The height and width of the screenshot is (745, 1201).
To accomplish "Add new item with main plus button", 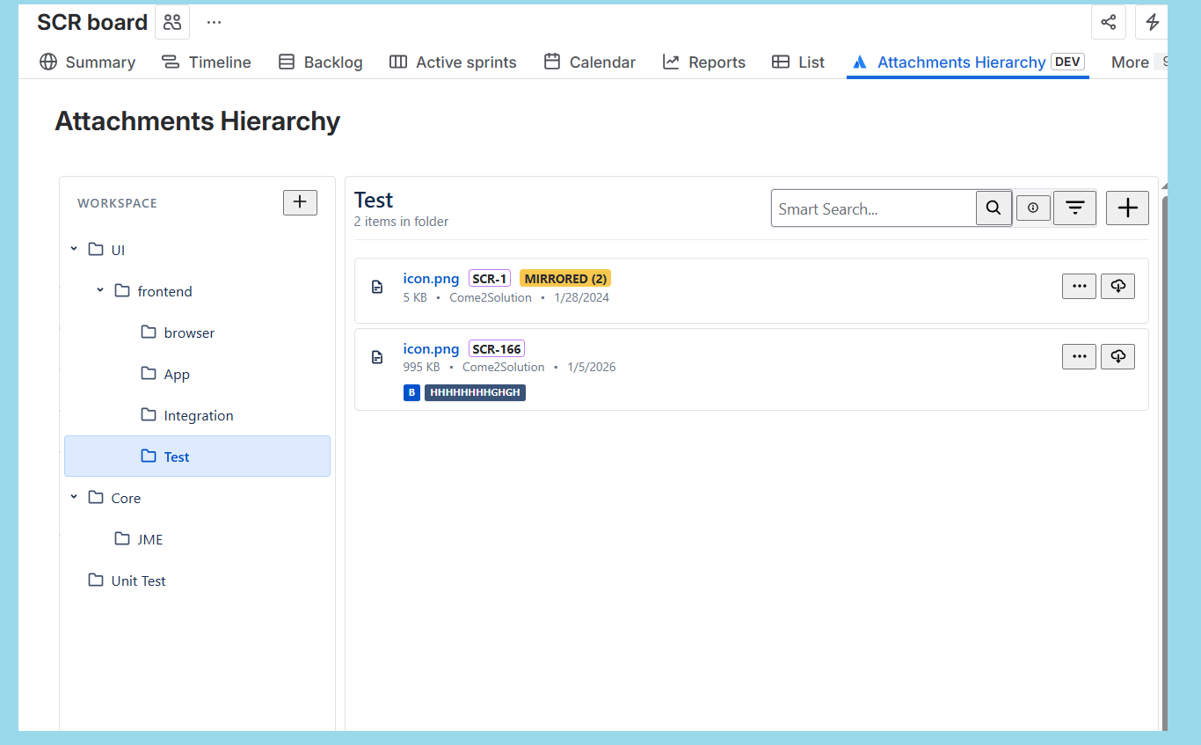I will pyautogui.click(x=1127, y=208).
